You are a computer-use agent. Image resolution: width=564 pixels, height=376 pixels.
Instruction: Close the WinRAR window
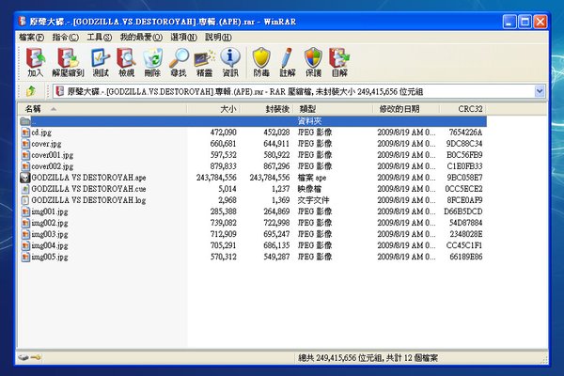pyautogui.click(x=540, y=22)
